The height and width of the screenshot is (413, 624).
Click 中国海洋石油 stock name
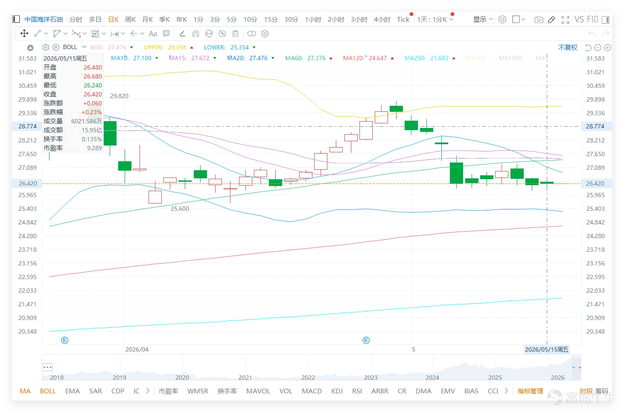click(44, 19)
